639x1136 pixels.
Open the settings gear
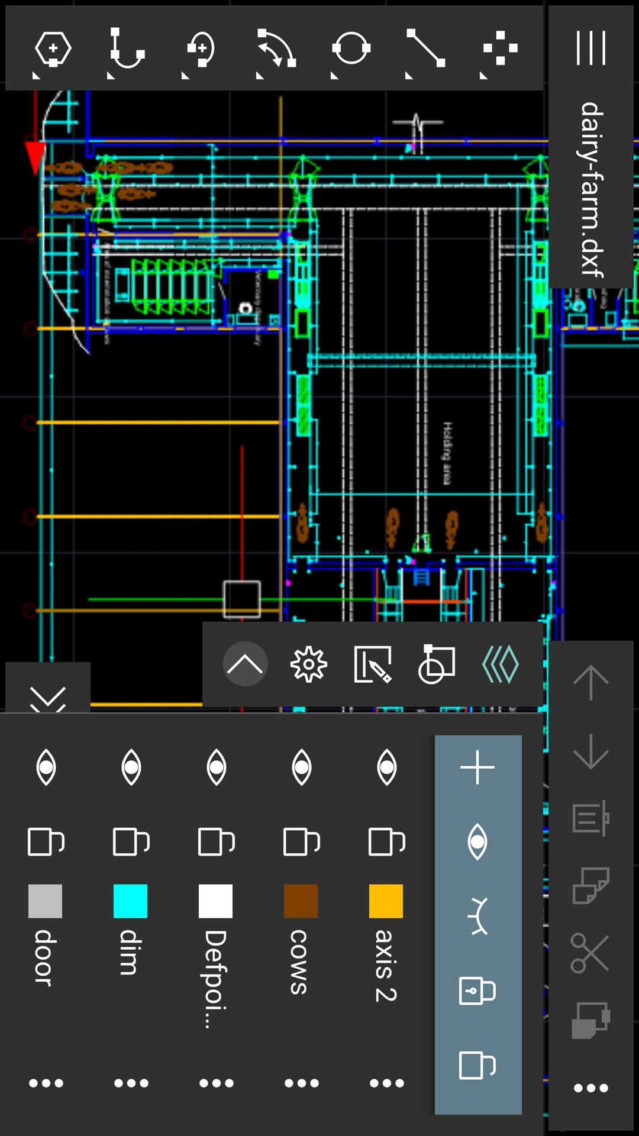click(x=308, y=664)
